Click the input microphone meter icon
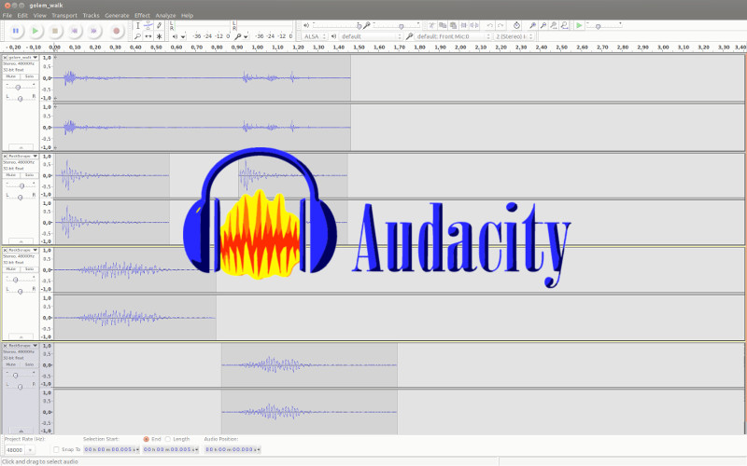The height and width of the screenshot is (466, 747). pyautogui.click(x=238, y=36)
